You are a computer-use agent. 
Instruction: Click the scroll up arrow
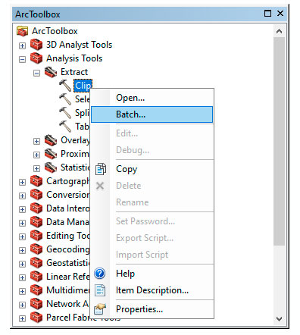(x=279, y=31)
